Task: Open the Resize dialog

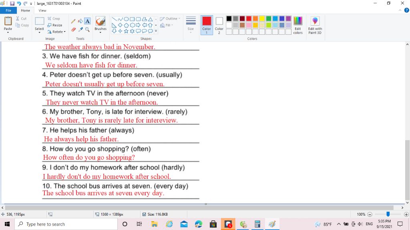Action: [x=54, y=25]
